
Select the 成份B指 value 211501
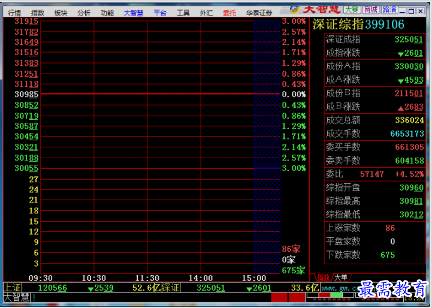(x=409, y=93)
